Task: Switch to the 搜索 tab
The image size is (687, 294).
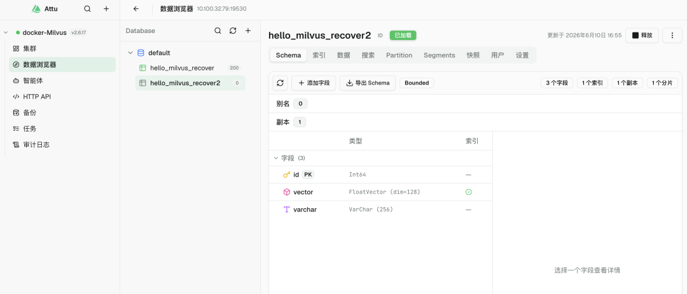Action: click(368, 55)
